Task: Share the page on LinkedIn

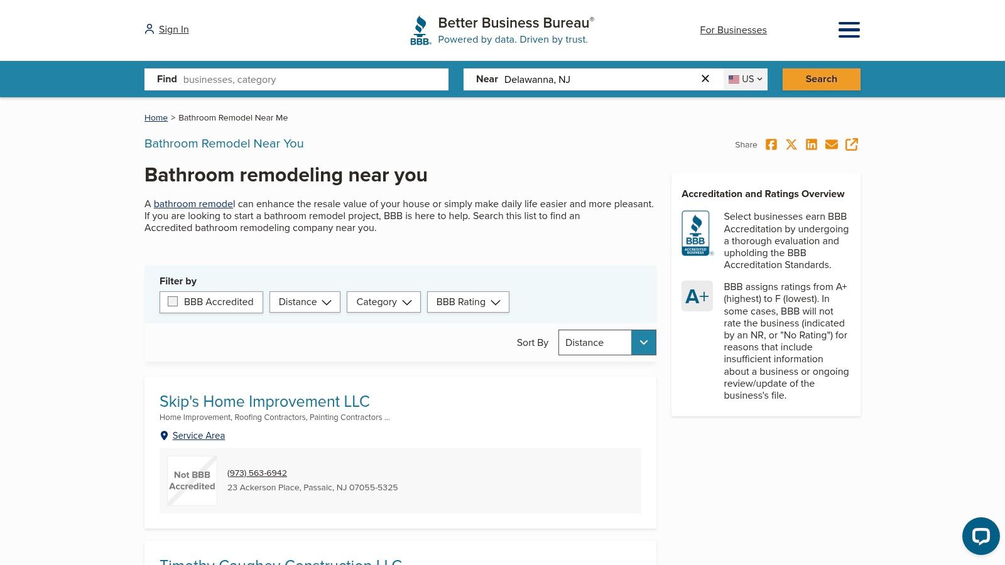Action: point(812,144)
